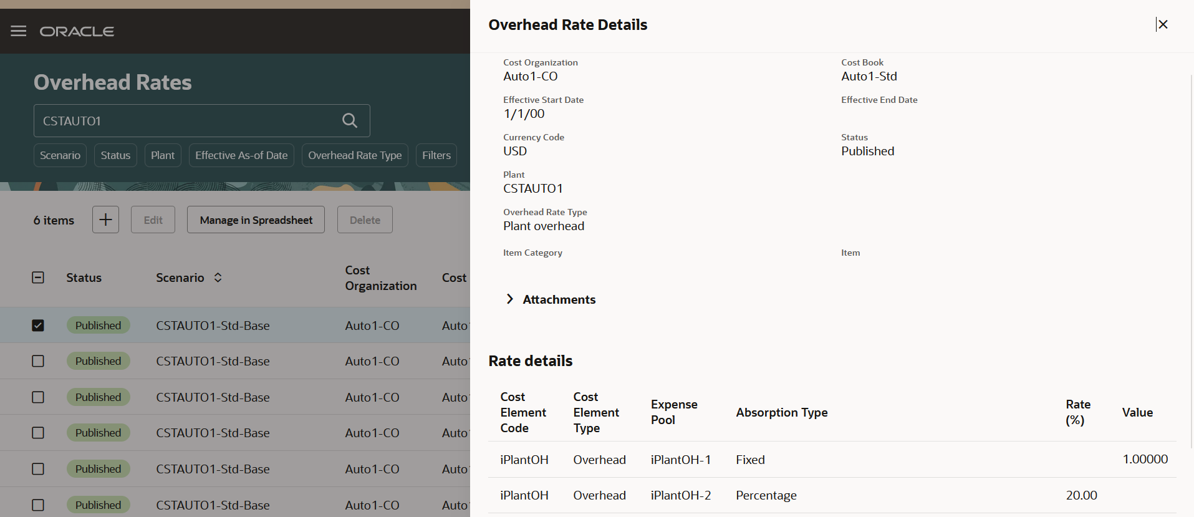The height and width of the screenshot is (517, 1194).
Task: Open the Overhead Rate Type filter
Action: (355, 155)
